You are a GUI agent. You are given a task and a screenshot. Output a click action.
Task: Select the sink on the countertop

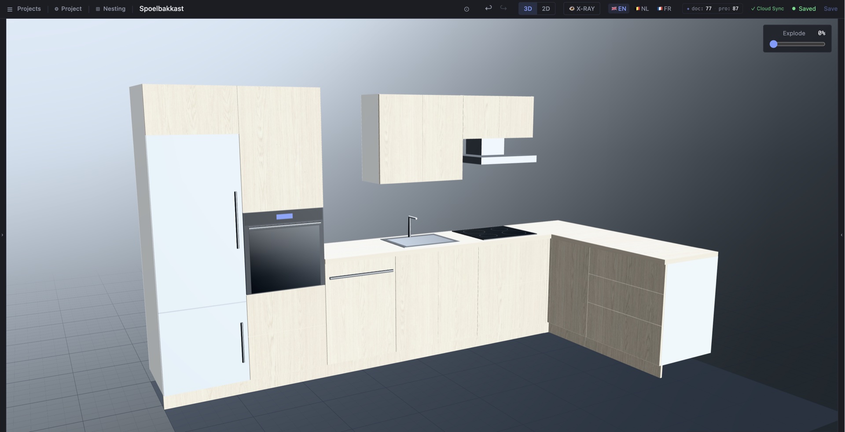click(419, 240)
